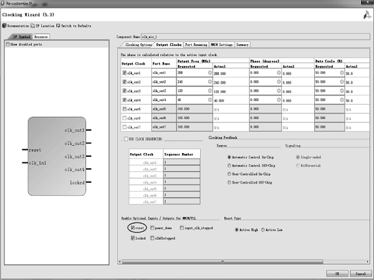This screenshot has width=374, height=280.
Task: Open the Documentation icon link
Action: click(x=4, y=26)
